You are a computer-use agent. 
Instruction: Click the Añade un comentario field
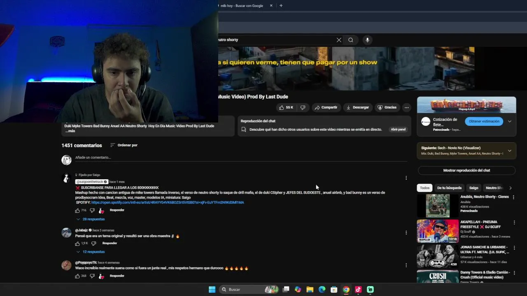tap(241, 157)
